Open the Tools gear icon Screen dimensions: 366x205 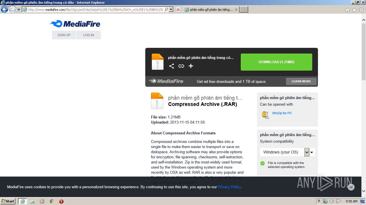[x=361, y=10]
